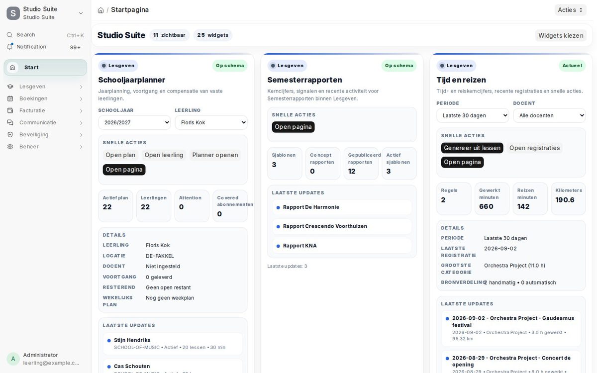597x373 pixels.
Task: Open the Schooljaar 2026/2027 dropdown
Action: click(x=134, y=122)
